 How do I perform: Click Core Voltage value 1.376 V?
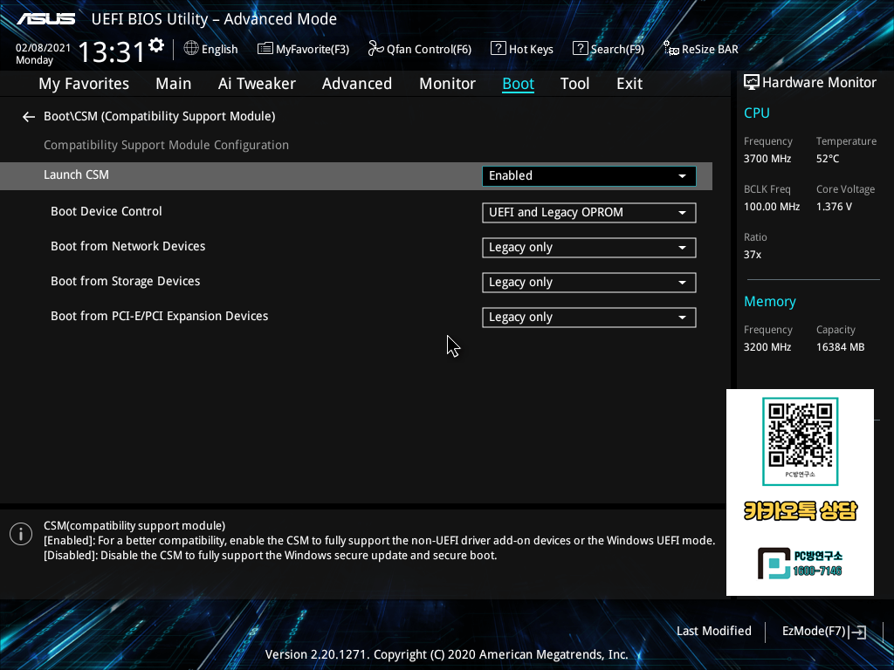click(834, 207)
